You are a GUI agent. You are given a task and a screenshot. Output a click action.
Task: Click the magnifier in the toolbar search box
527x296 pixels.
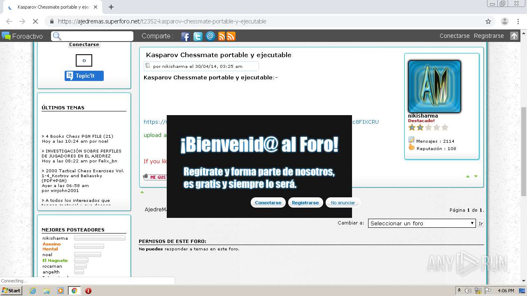pyautogui.click(x=57, y=36)
